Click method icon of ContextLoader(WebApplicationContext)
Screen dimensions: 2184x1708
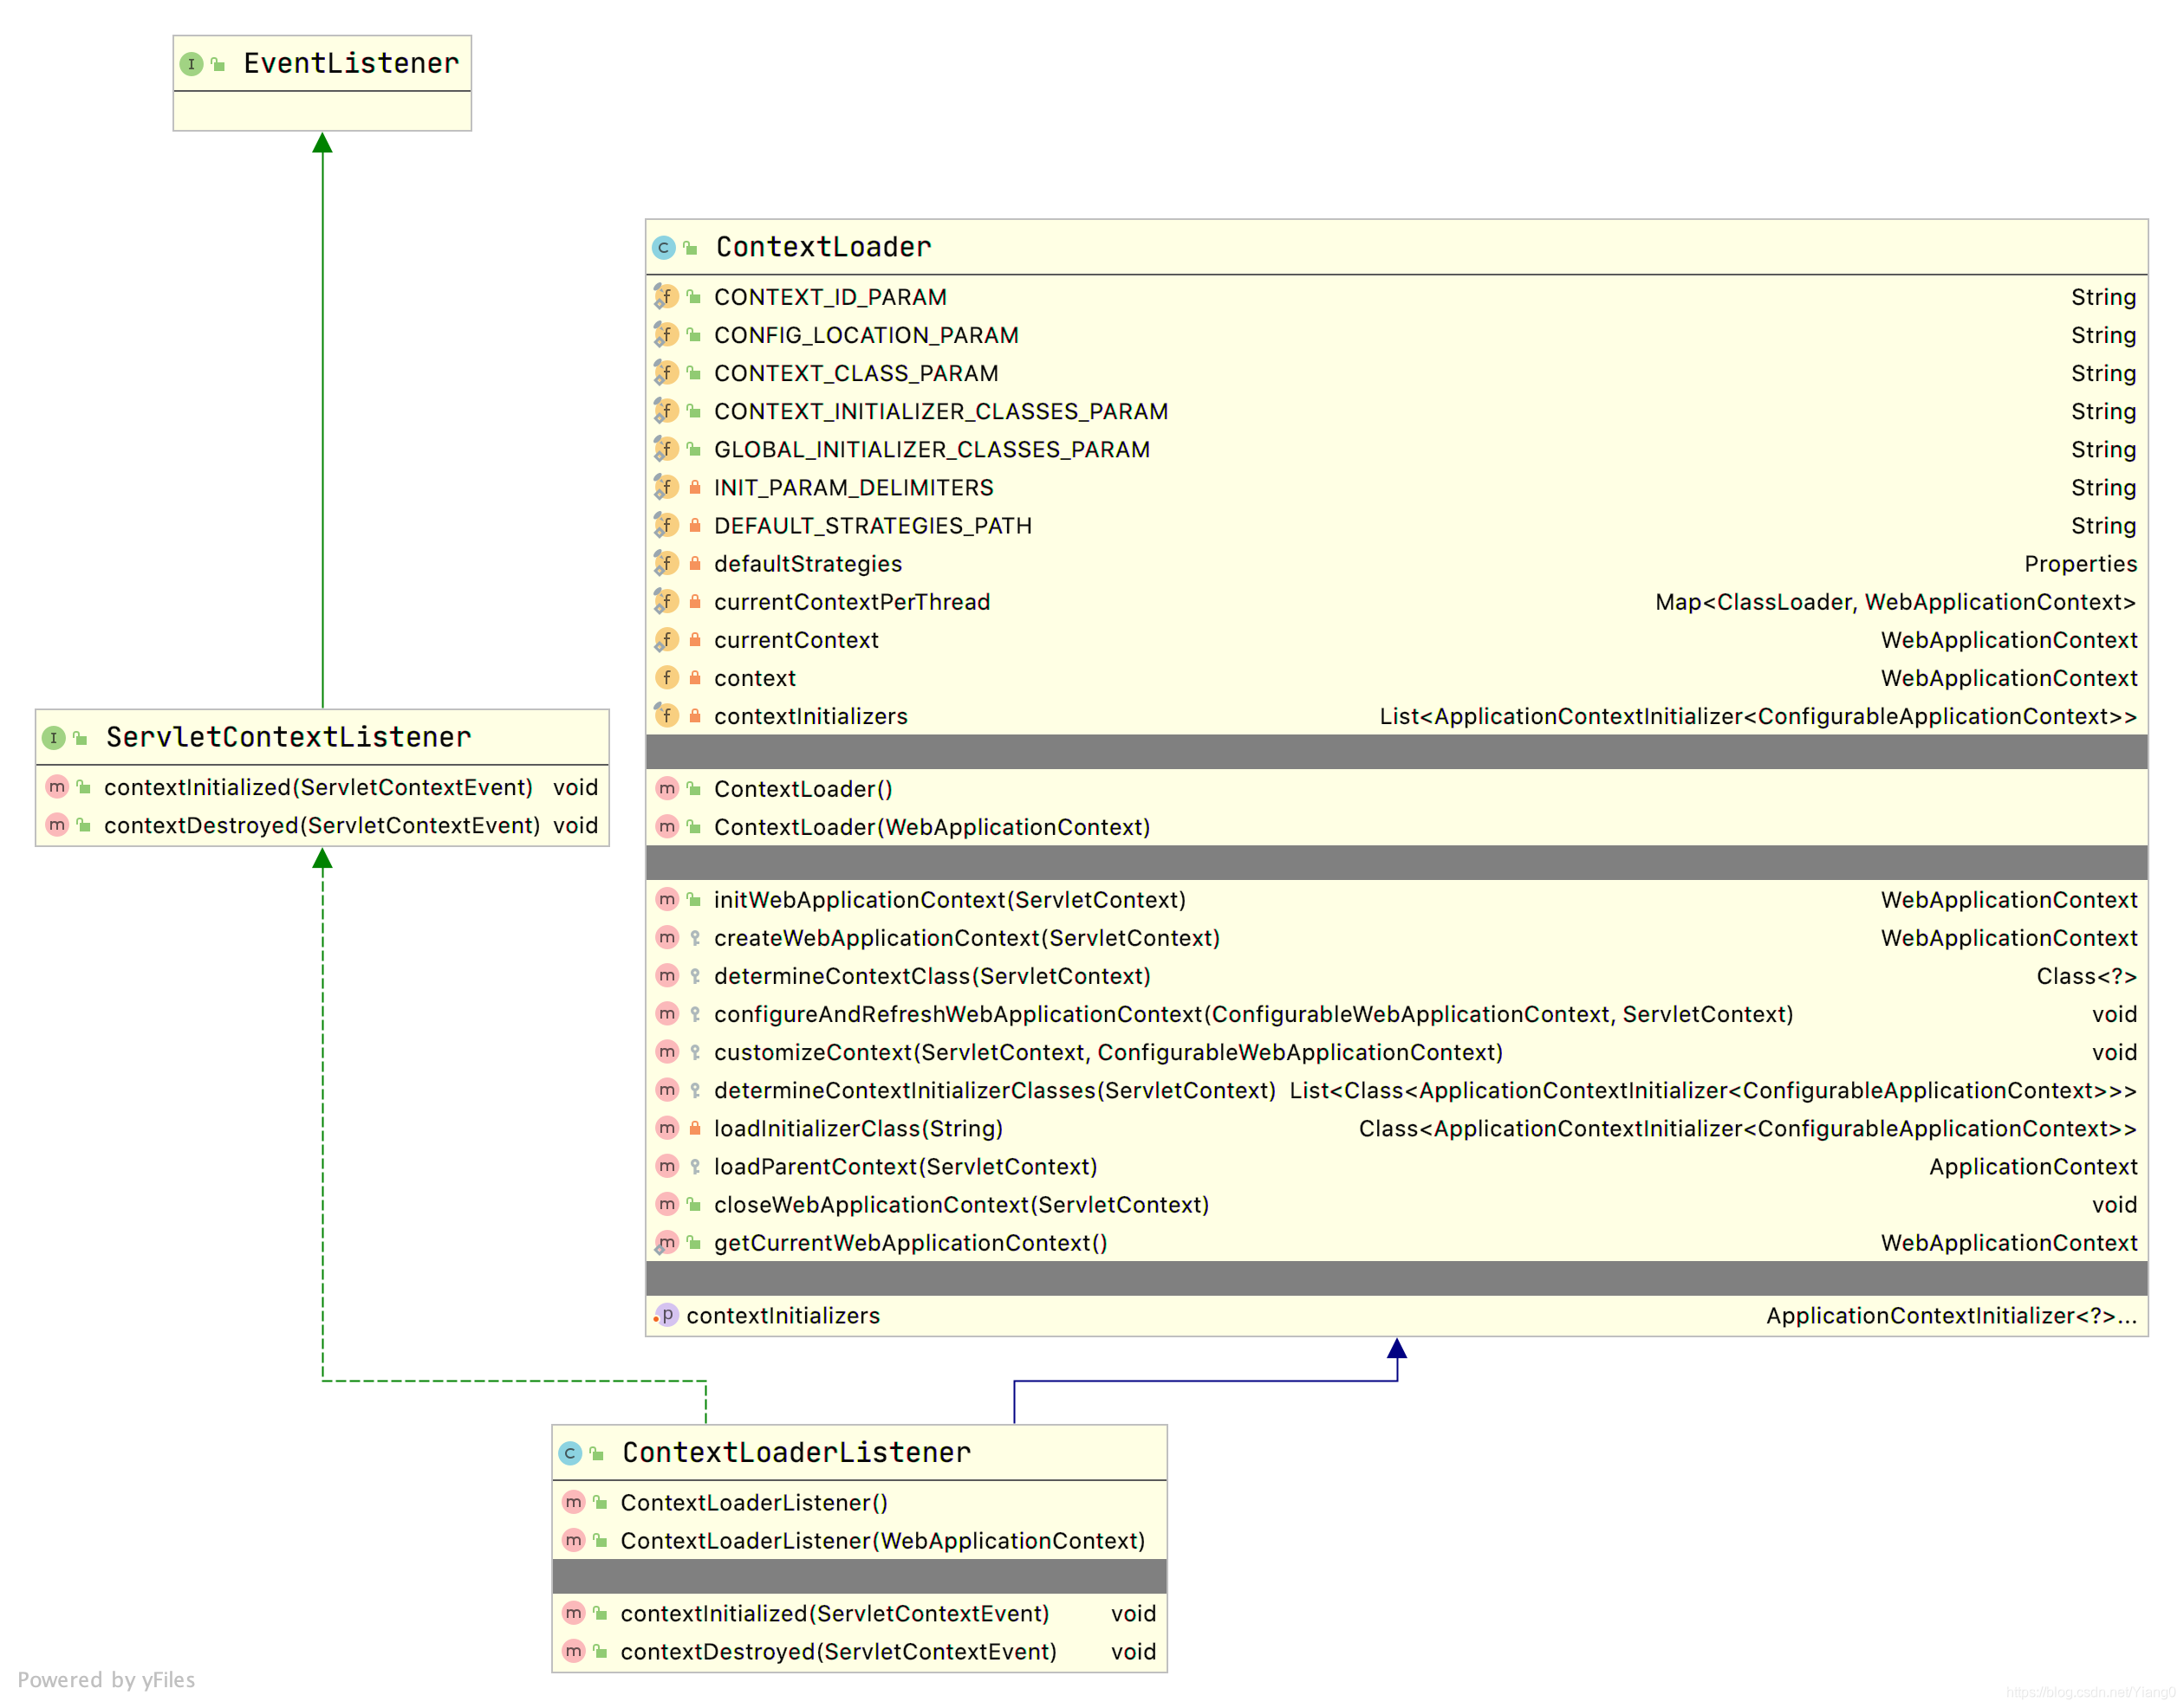coord(667,826)
